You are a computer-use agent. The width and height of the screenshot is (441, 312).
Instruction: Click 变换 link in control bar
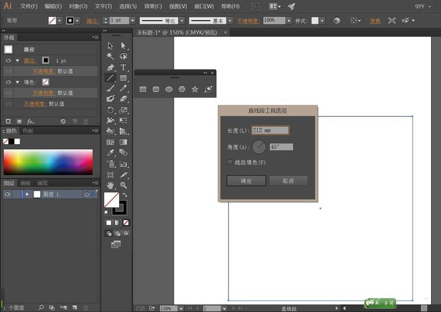tap(375, 21)
